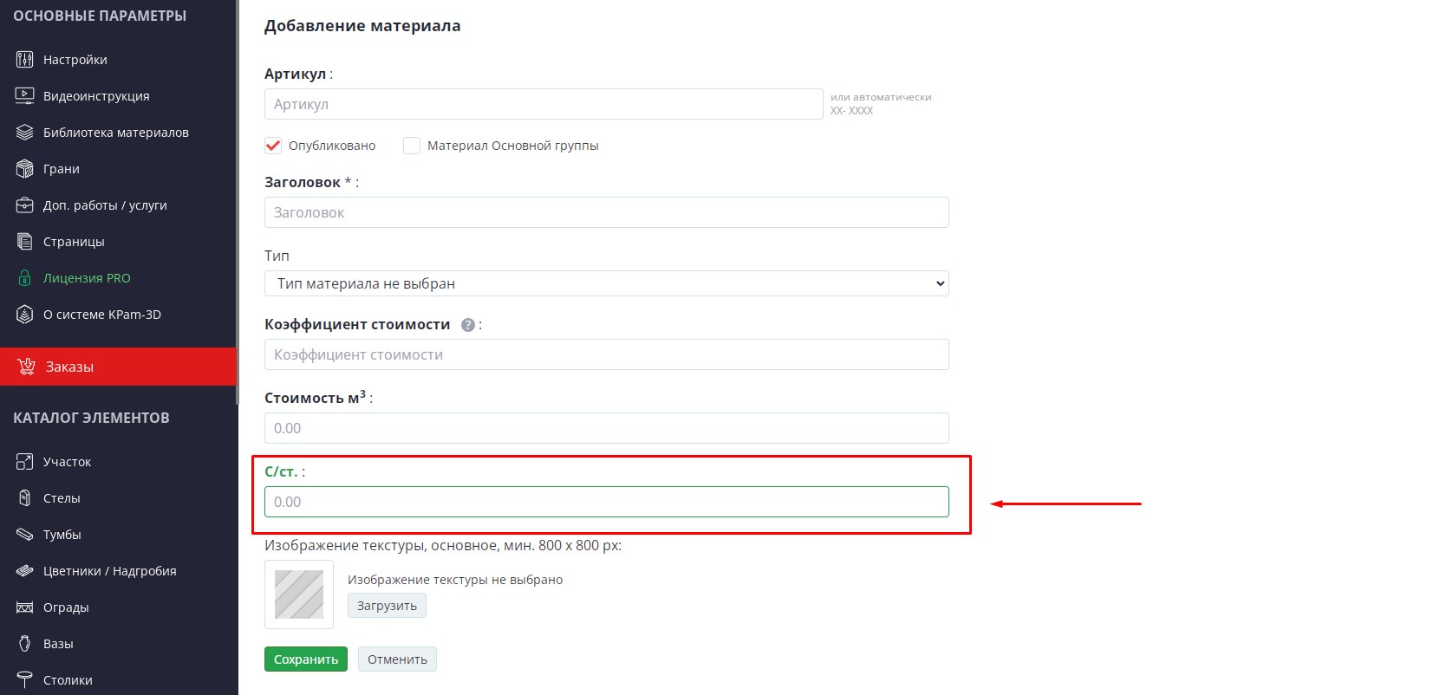
Task: Click the Вазы vase icon
Action: [x=25, y=644]
